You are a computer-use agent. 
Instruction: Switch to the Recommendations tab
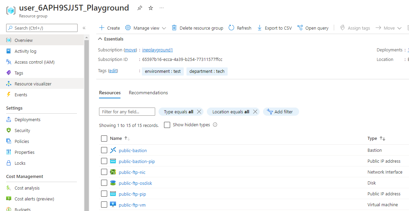[148, 93]
